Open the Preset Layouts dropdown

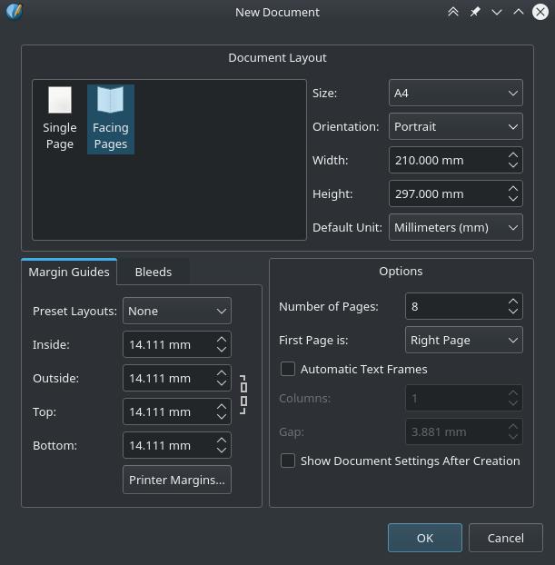coord(177,311)
